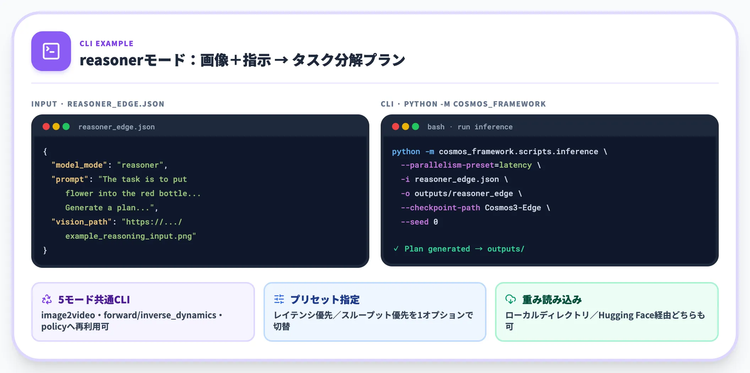
Task: Click example_reasoning_input.png text
Action: 130,236
